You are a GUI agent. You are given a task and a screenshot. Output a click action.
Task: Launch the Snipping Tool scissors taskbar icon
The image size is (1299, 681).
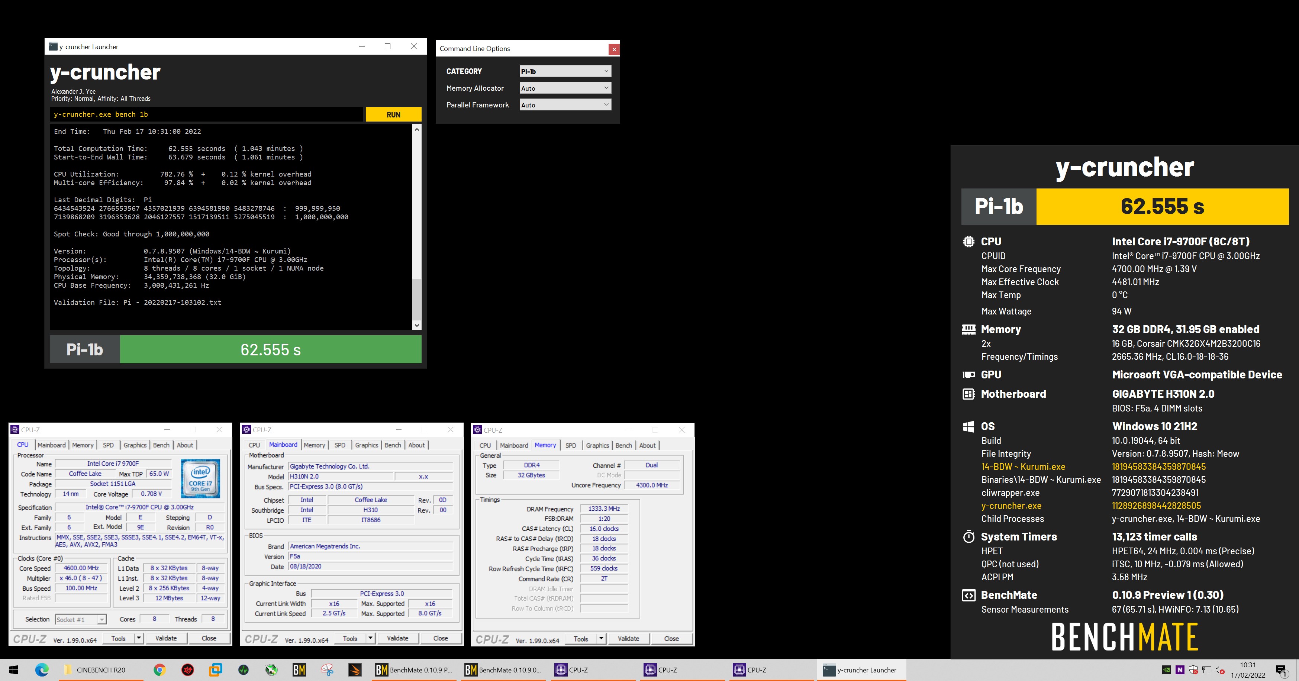point(327,670)
